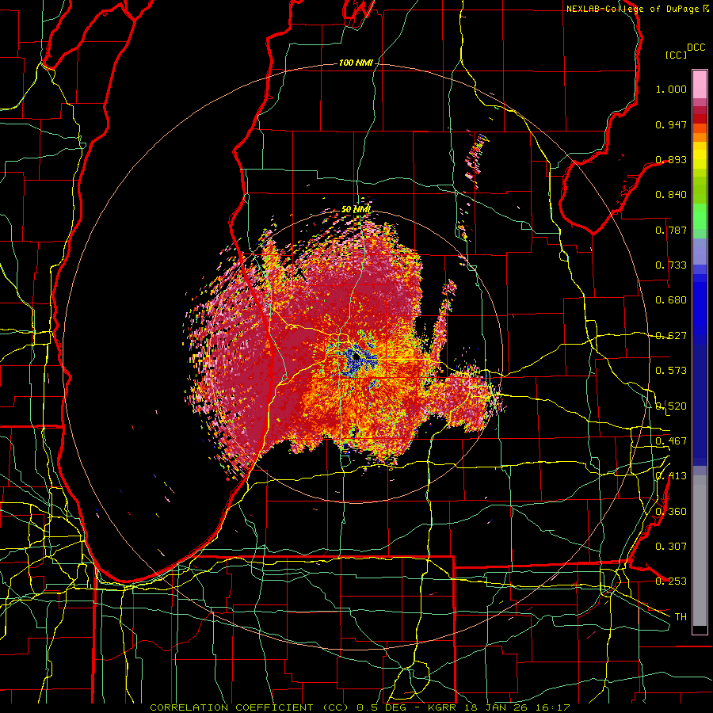Click the 1.000 legend value
Image resolution: width=713 pixels, height=713 pixels.
click(x=671, y=89)
